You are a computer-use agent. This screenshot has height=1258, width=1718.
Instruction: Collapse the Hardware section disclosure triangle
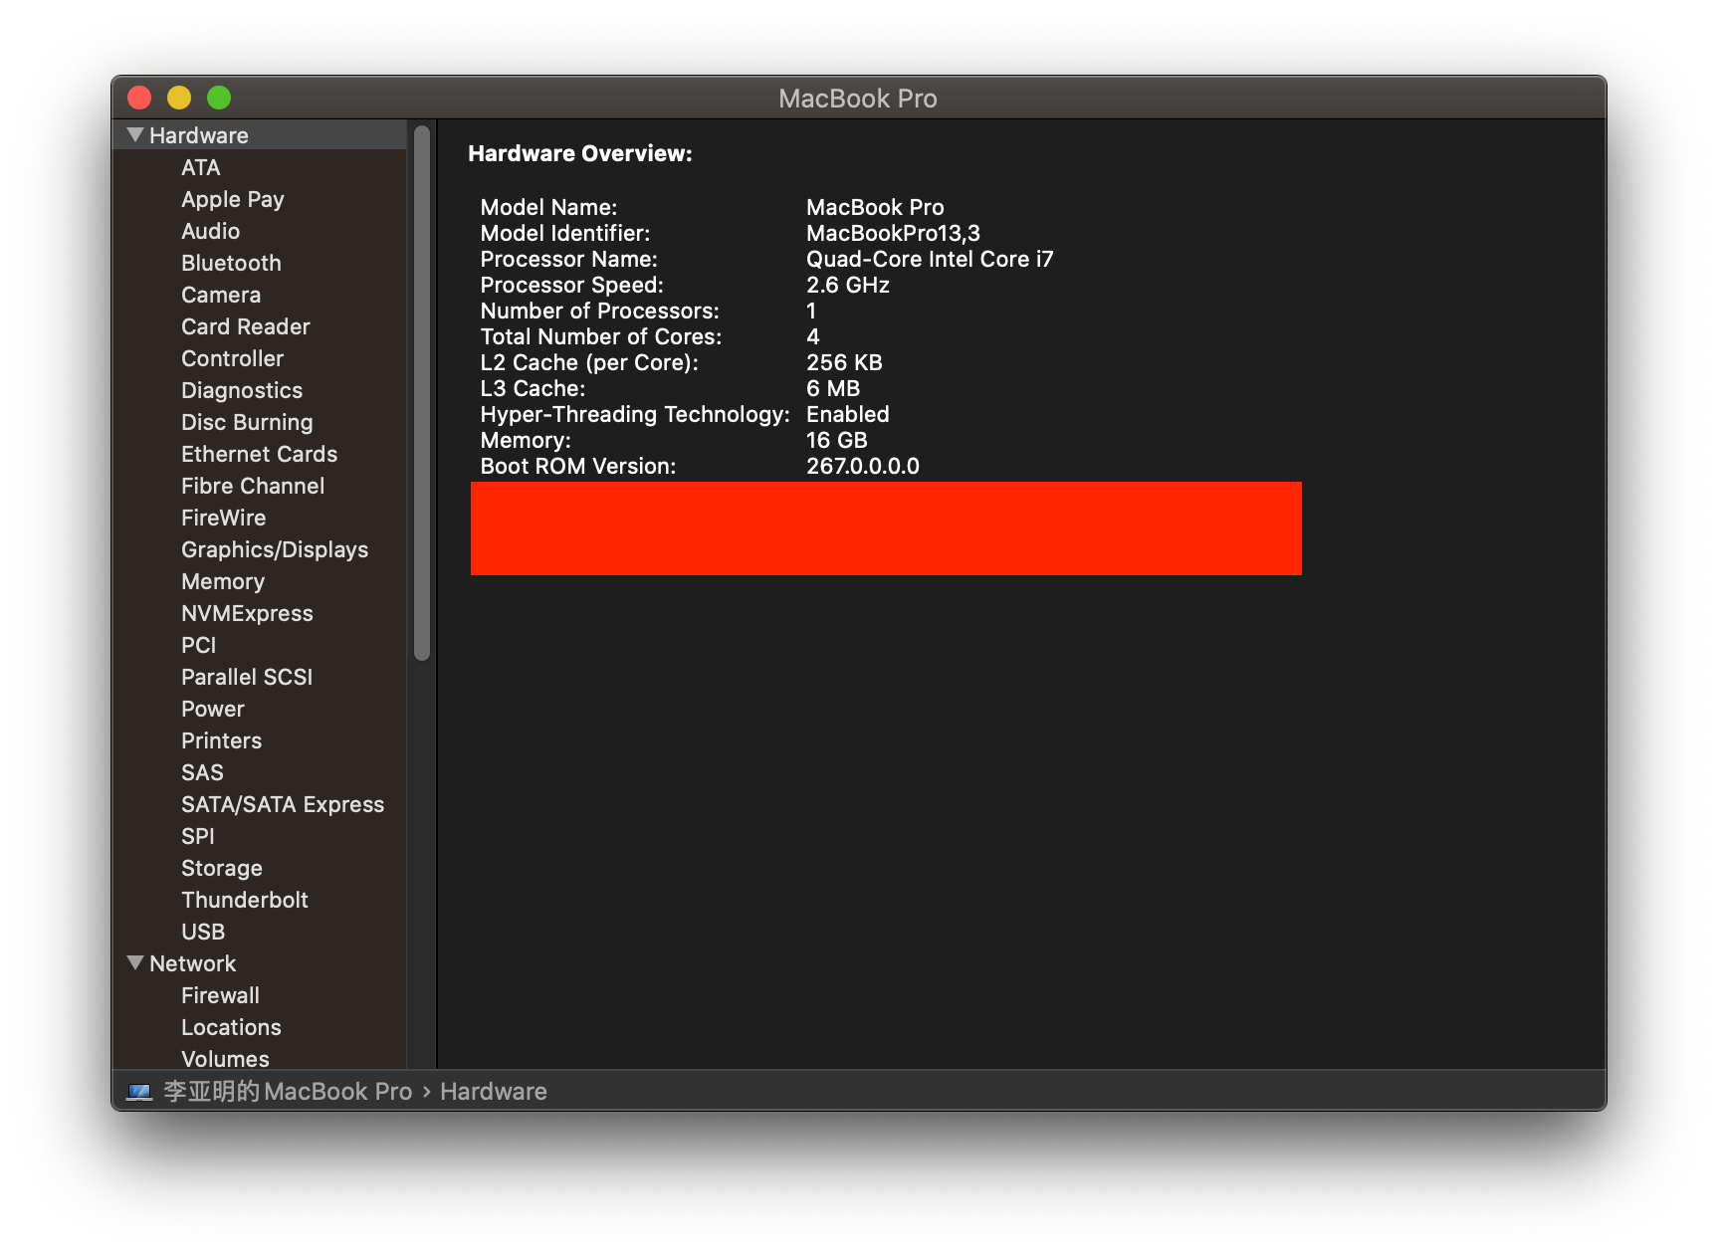135,135
